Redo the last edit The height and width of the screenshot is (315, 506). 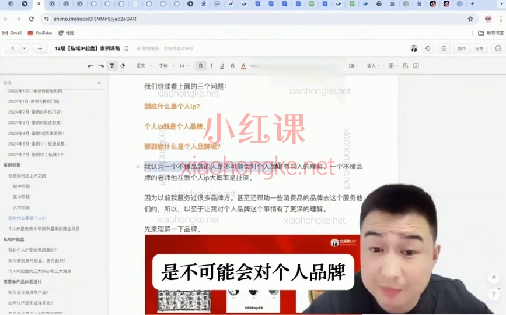pos(101,66)
